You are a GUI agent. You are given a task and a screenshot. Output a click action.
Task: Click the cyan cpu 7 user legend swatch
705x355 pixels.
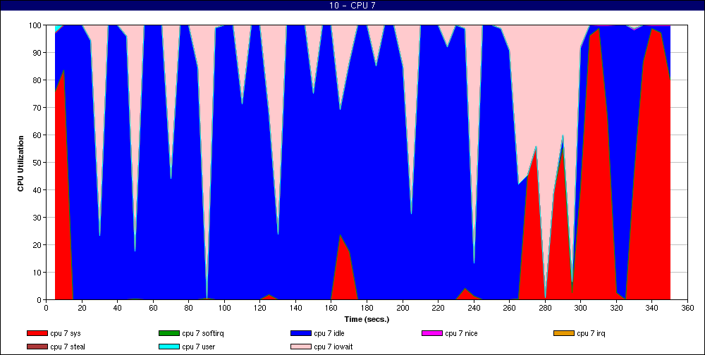click(x=168, y=347)
